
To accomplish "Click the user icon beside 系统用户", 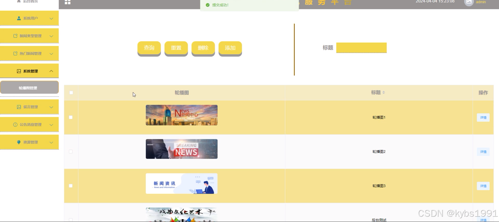I will coord(19,18).
